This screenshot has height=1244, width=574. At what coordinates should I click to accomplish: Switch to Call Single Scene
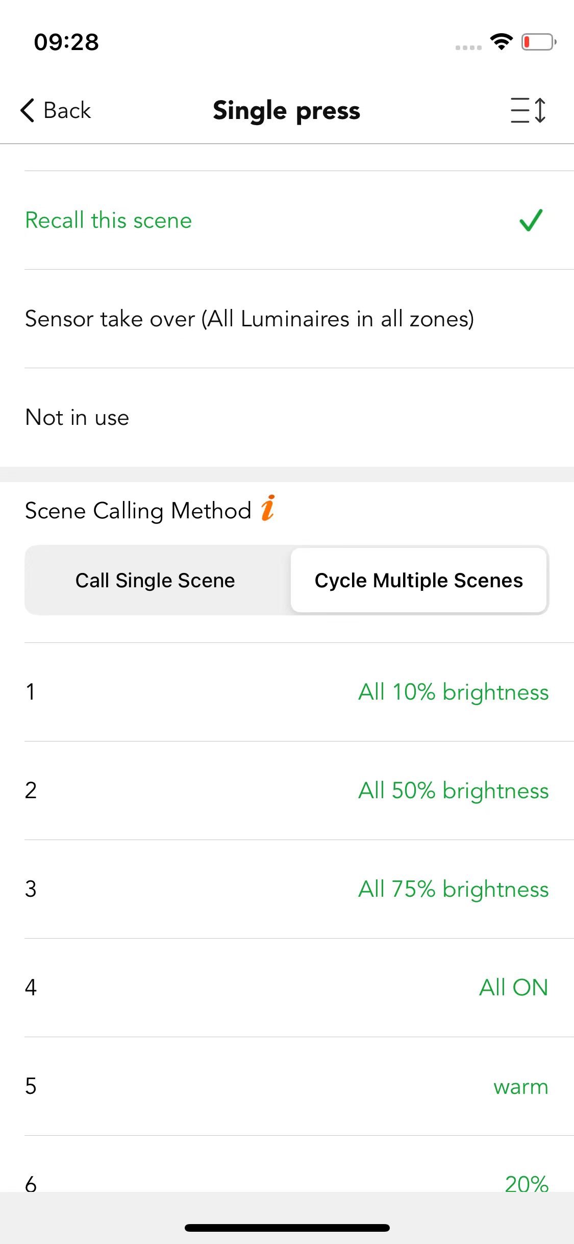[156, 581]
